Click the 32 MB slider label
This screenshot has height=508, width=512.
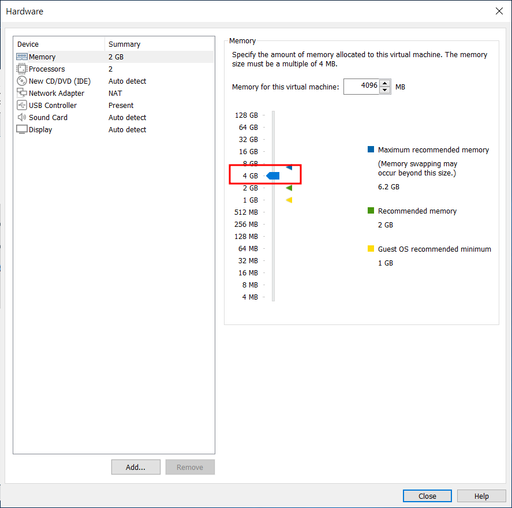pos(248,260)
